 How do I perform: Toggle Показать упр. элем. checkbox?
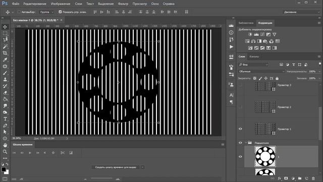pos(60,12)
